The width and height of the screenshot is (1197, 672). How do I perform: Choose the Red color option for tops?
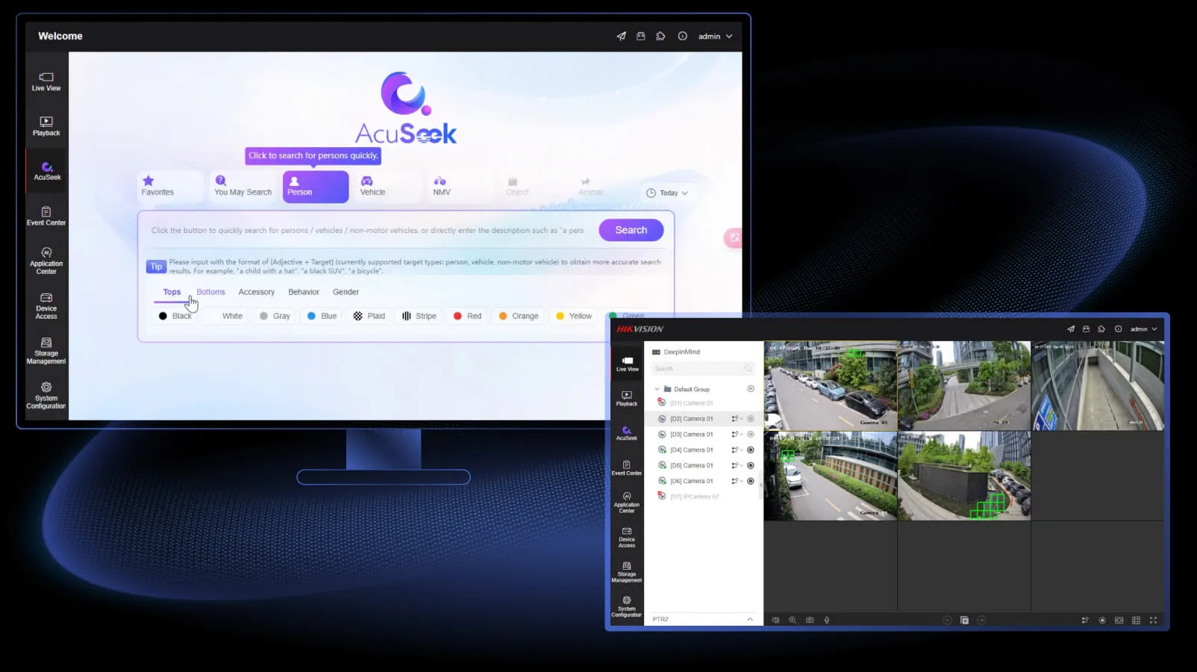pyautogui.click(x=467, y=316)
